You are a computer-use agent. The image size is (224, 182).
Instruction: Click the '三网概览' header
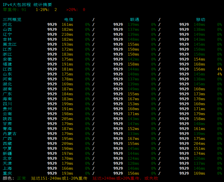click(x=12, y=20)
